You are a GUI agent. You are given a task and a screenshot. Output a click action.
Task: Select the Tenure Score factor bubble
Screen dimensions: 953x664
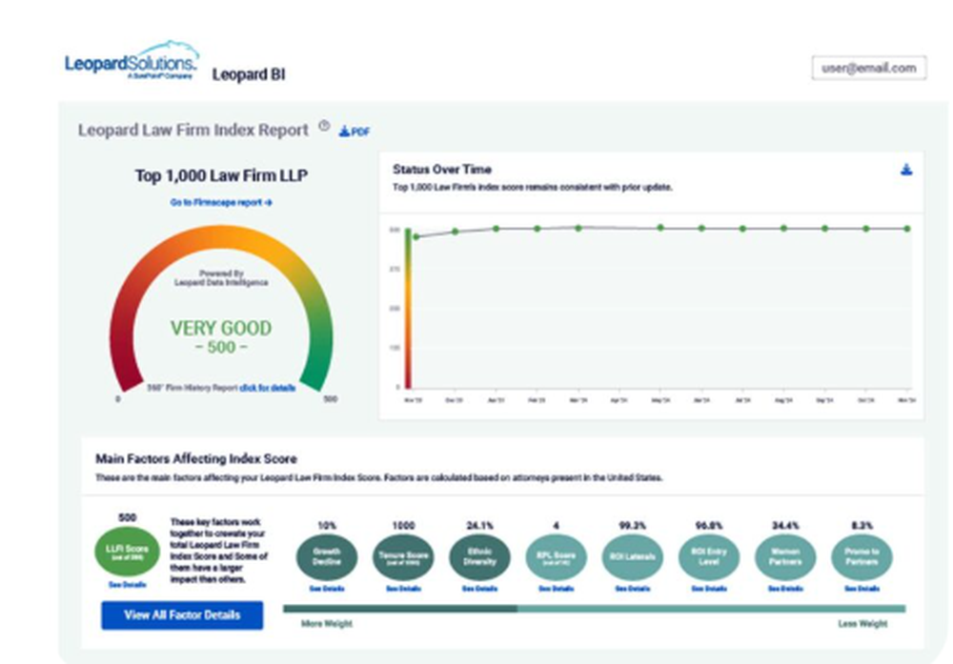tap(403, 557)
